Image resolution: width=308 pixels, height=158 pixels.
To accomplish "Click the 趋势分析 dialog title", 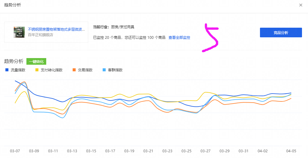I will coord(13,5).
